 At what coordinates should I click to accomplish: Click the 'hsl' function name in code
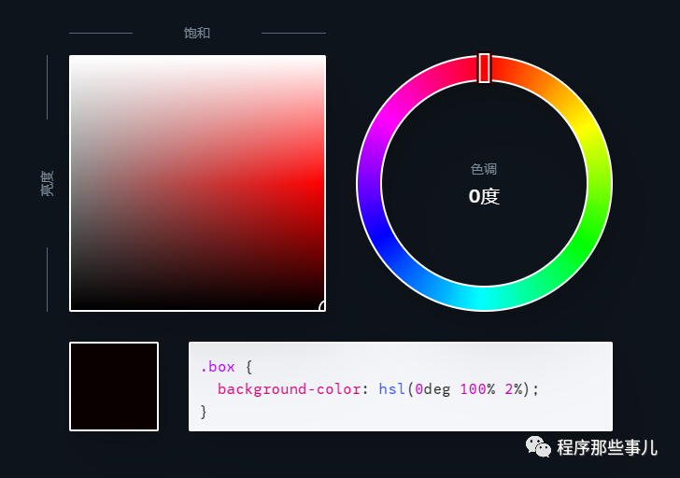point(391,388)
